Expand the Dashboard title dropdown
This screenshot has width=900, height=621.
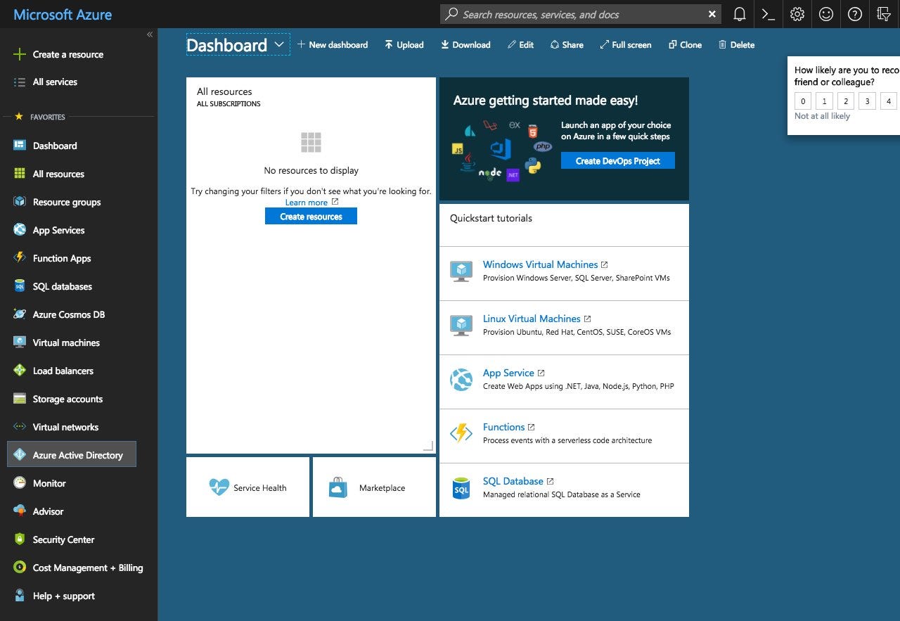[x=279, y=44]
